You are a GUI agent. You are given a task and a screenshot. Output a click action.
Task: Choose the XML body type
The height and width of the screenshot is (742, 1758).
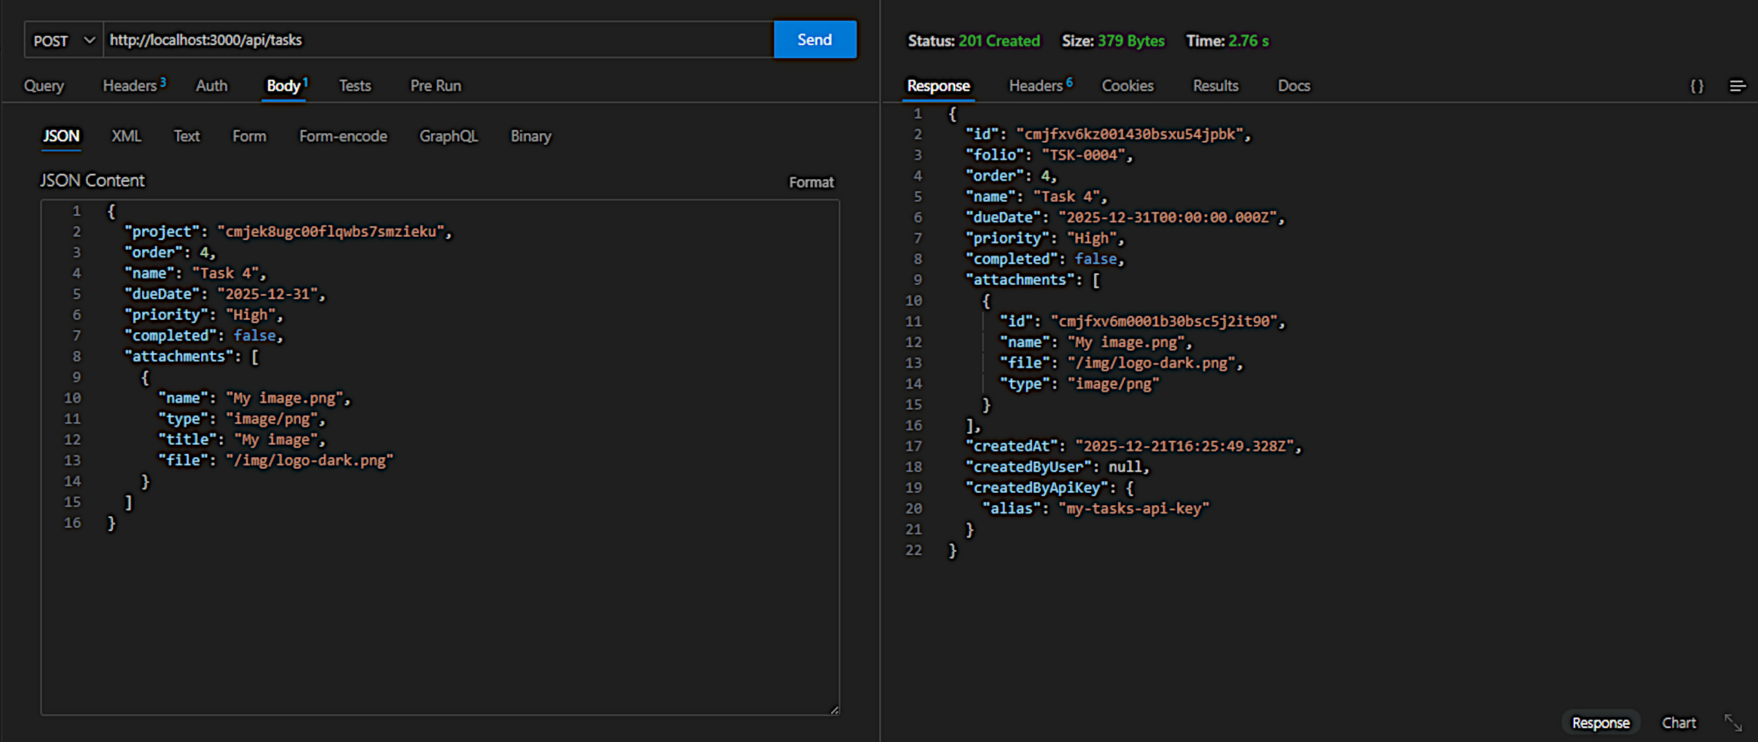coord(126,136)
